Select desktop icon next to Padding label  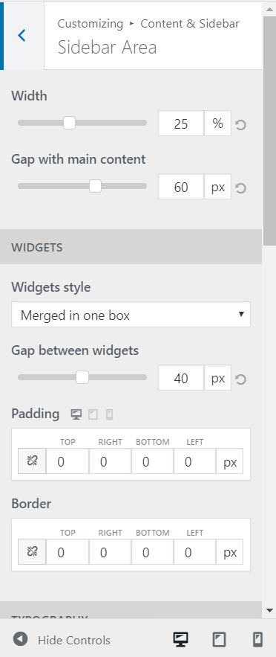click(x=76, y=414)
